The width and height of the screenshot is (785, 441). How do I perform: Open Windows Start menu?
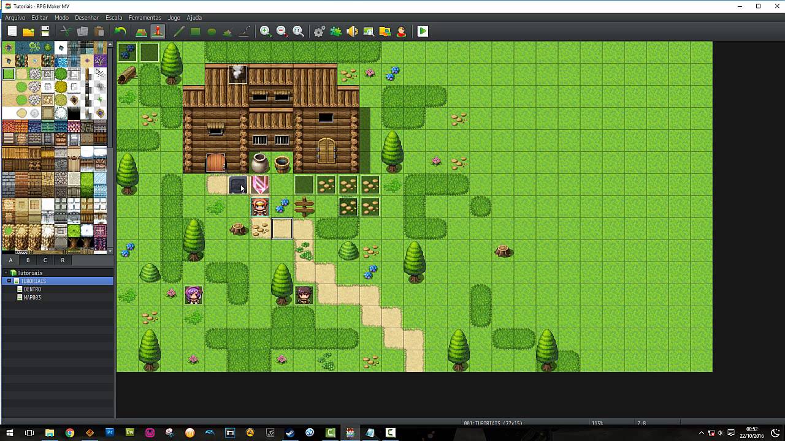point(9,432)
